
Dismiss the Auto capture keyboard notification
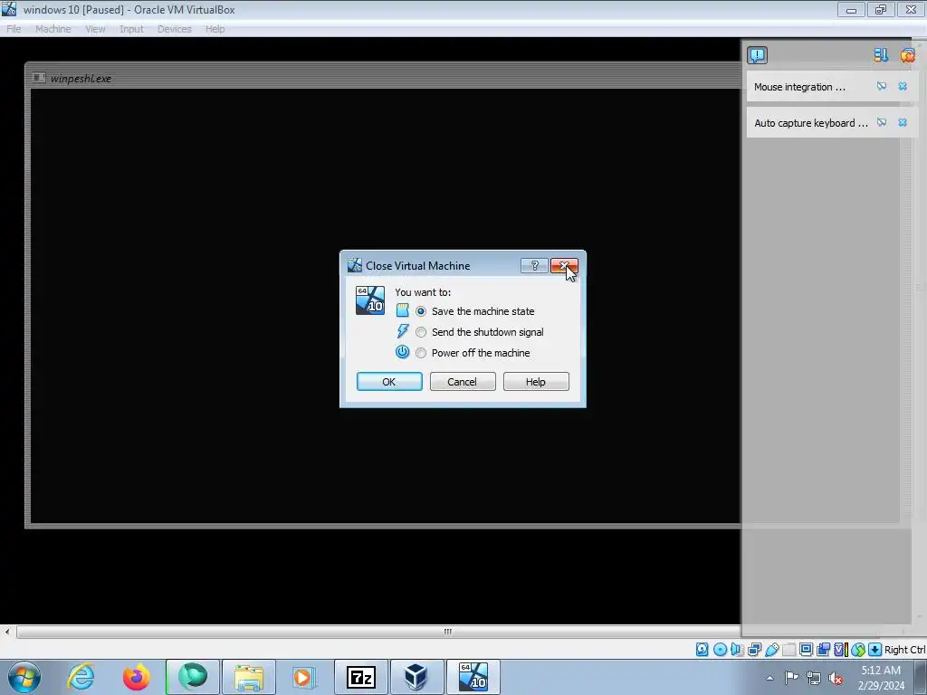tap(903, 122)
